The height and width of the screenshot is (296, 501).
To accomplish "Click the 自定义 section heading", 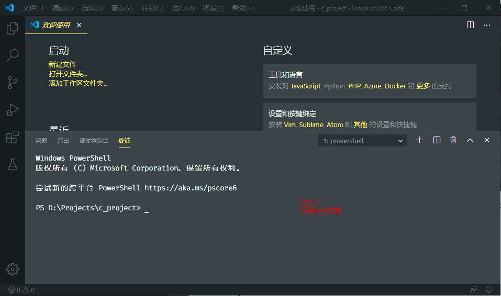I will (277, 50).
